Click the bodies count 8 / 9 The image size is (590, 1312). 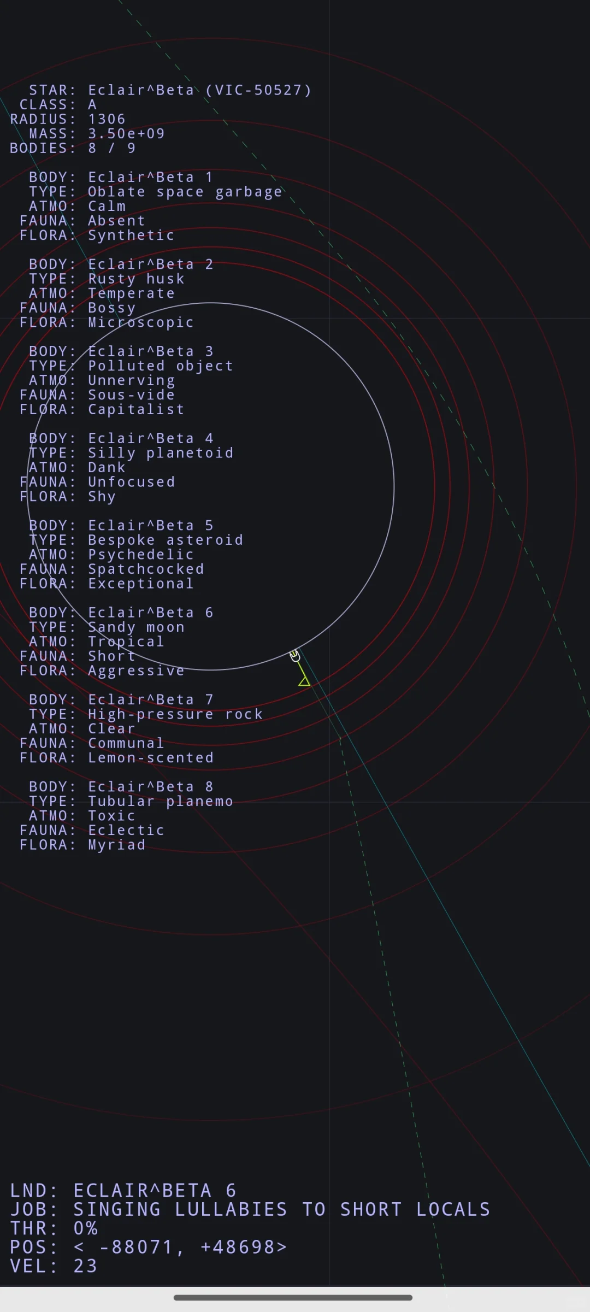112,148
